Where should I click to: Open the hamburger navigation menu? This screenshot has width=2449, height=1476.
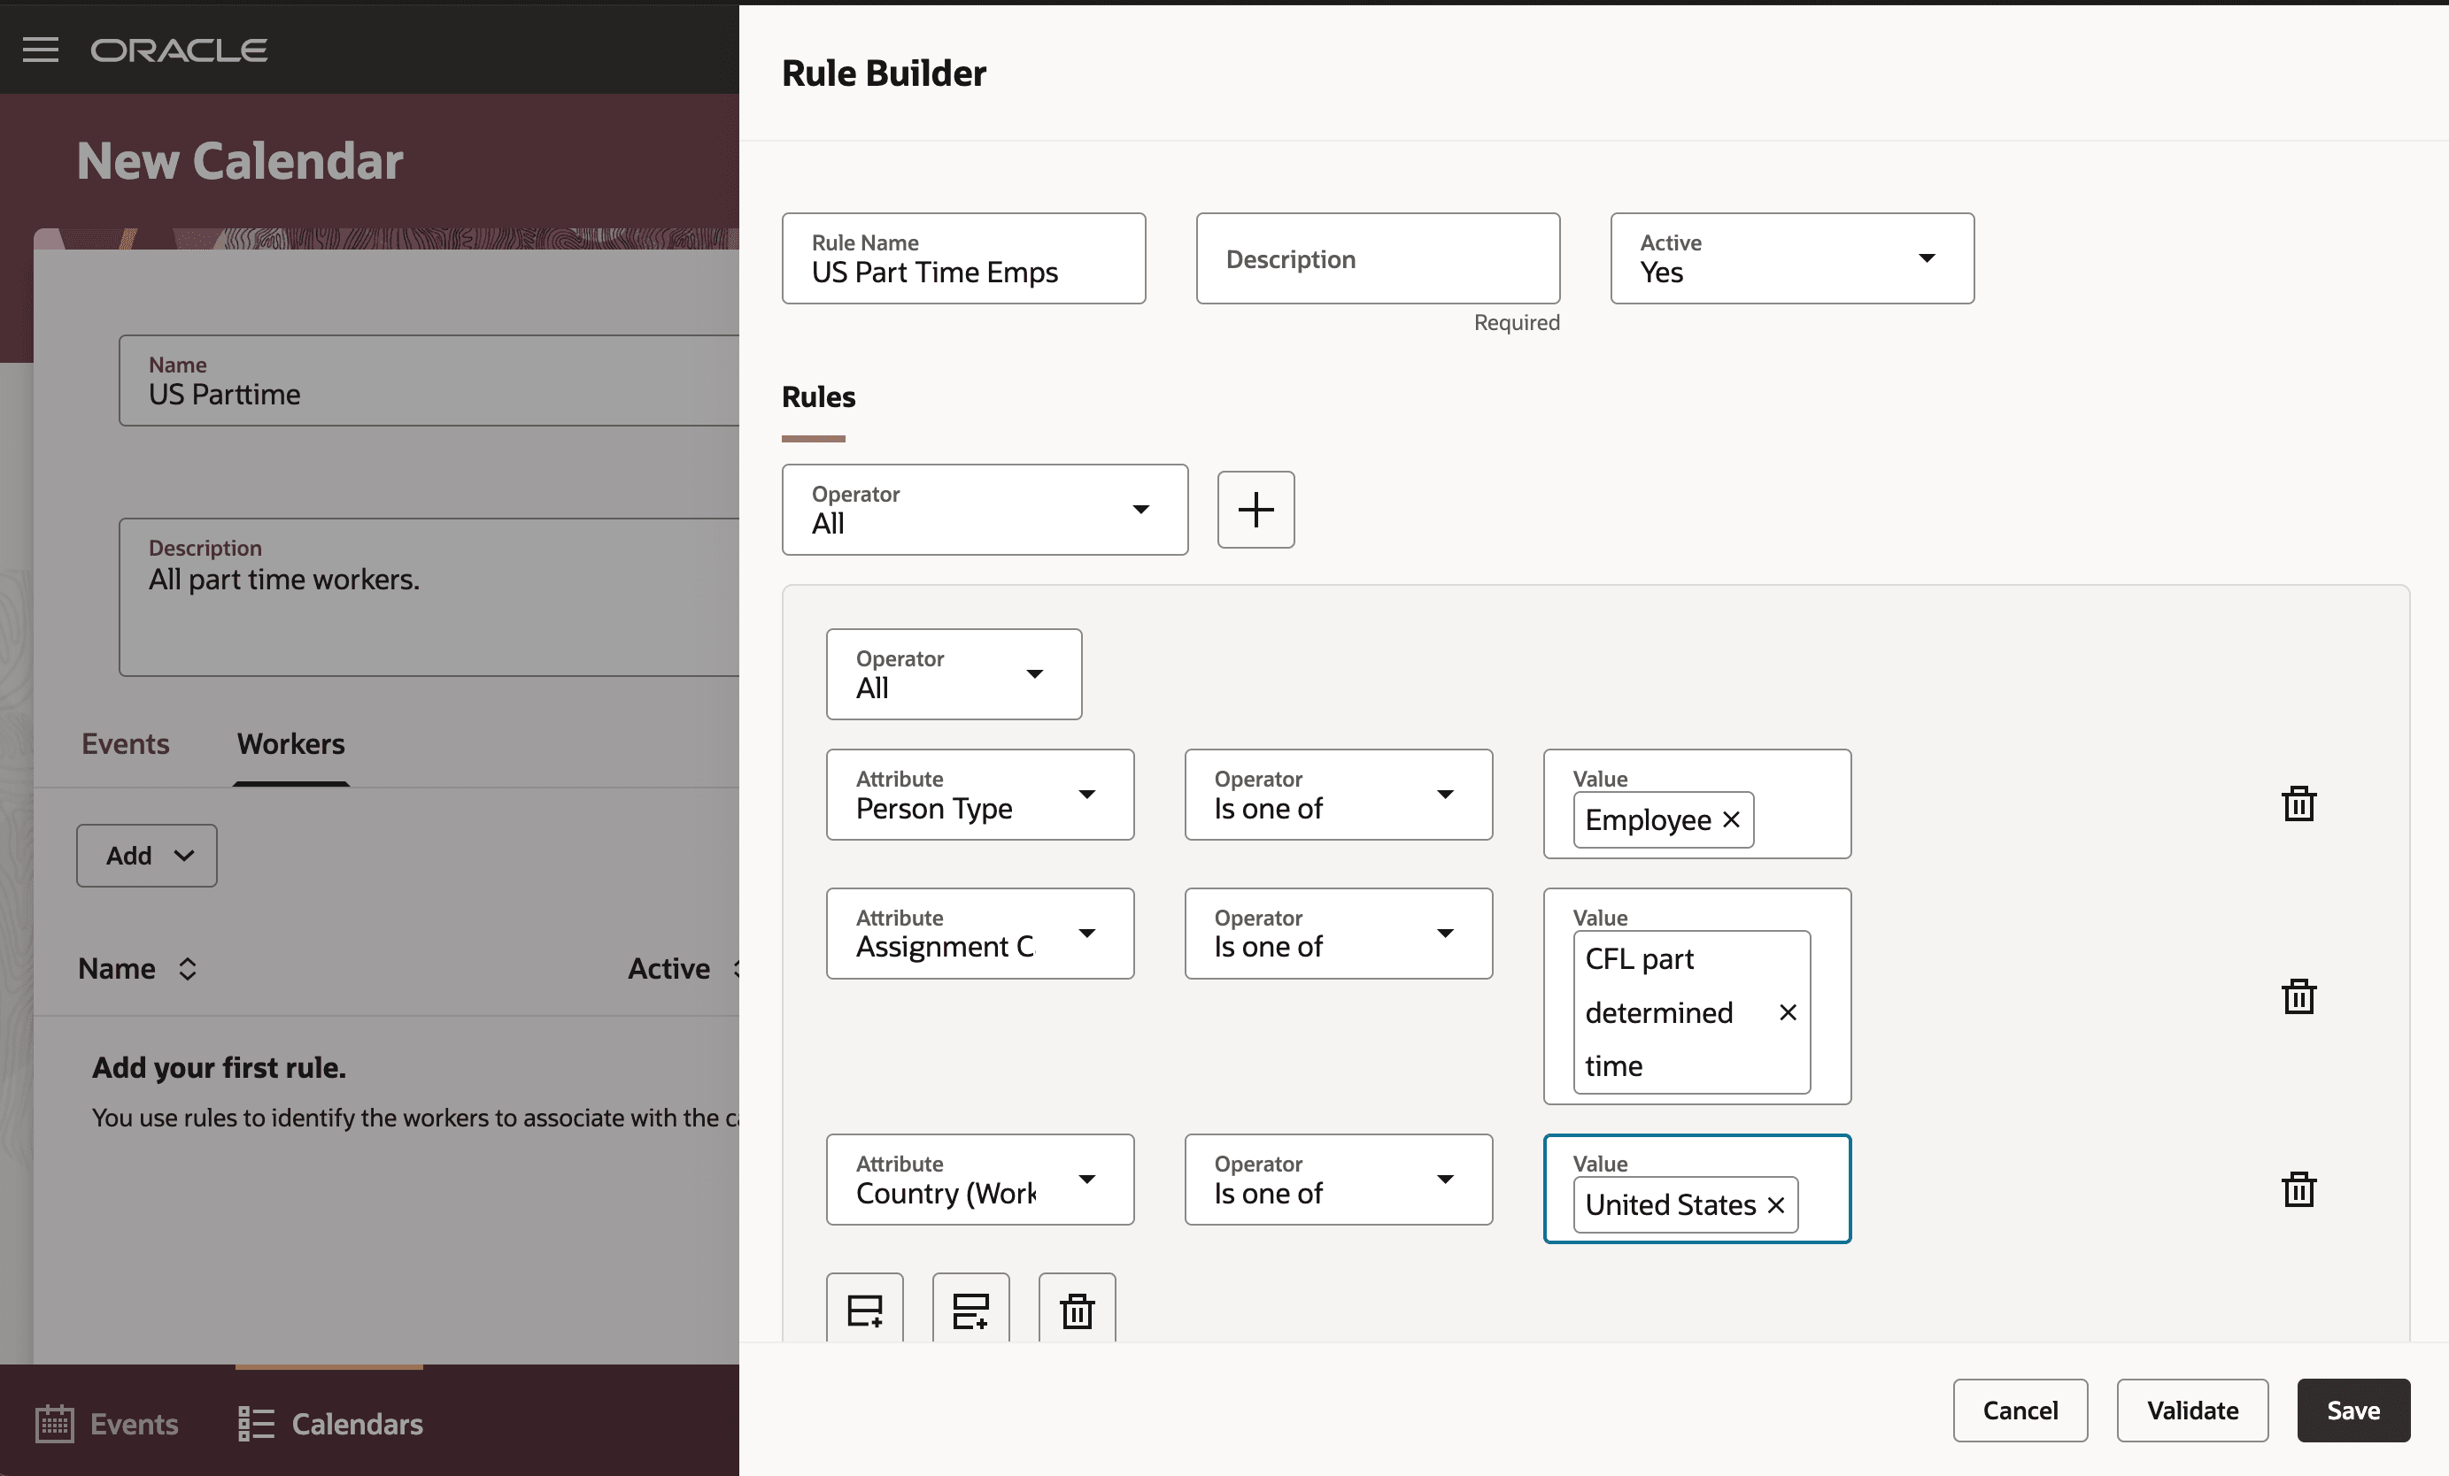pyautogui.click(x=41, y=49)
